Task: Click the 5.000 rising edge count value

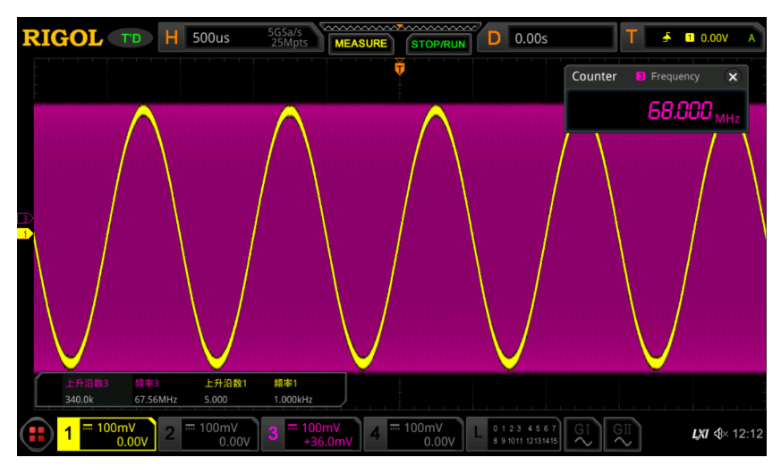Action: pyautogui.click(x=216, y=399)
